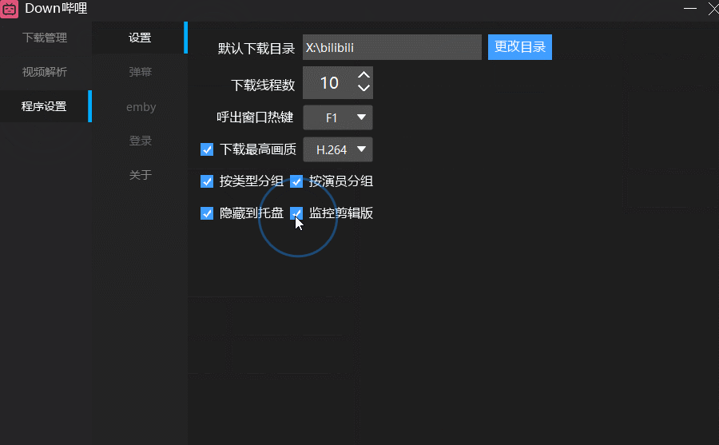Decrease download thread count with down arrow
This screenshot has height=445, width=719.
click(x=363, y=89)
